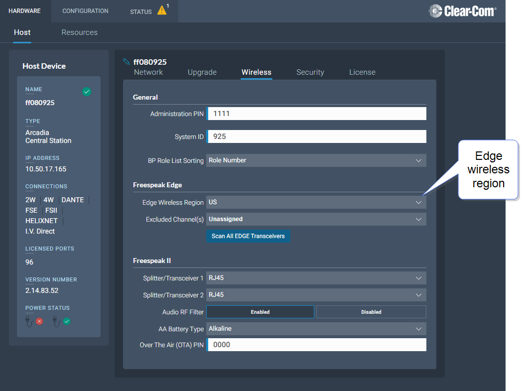Open Splitter/Transceiver 1 dropdown
This screenshot has height=391, width=525.
pyautogui.click(x=316, y=278)
